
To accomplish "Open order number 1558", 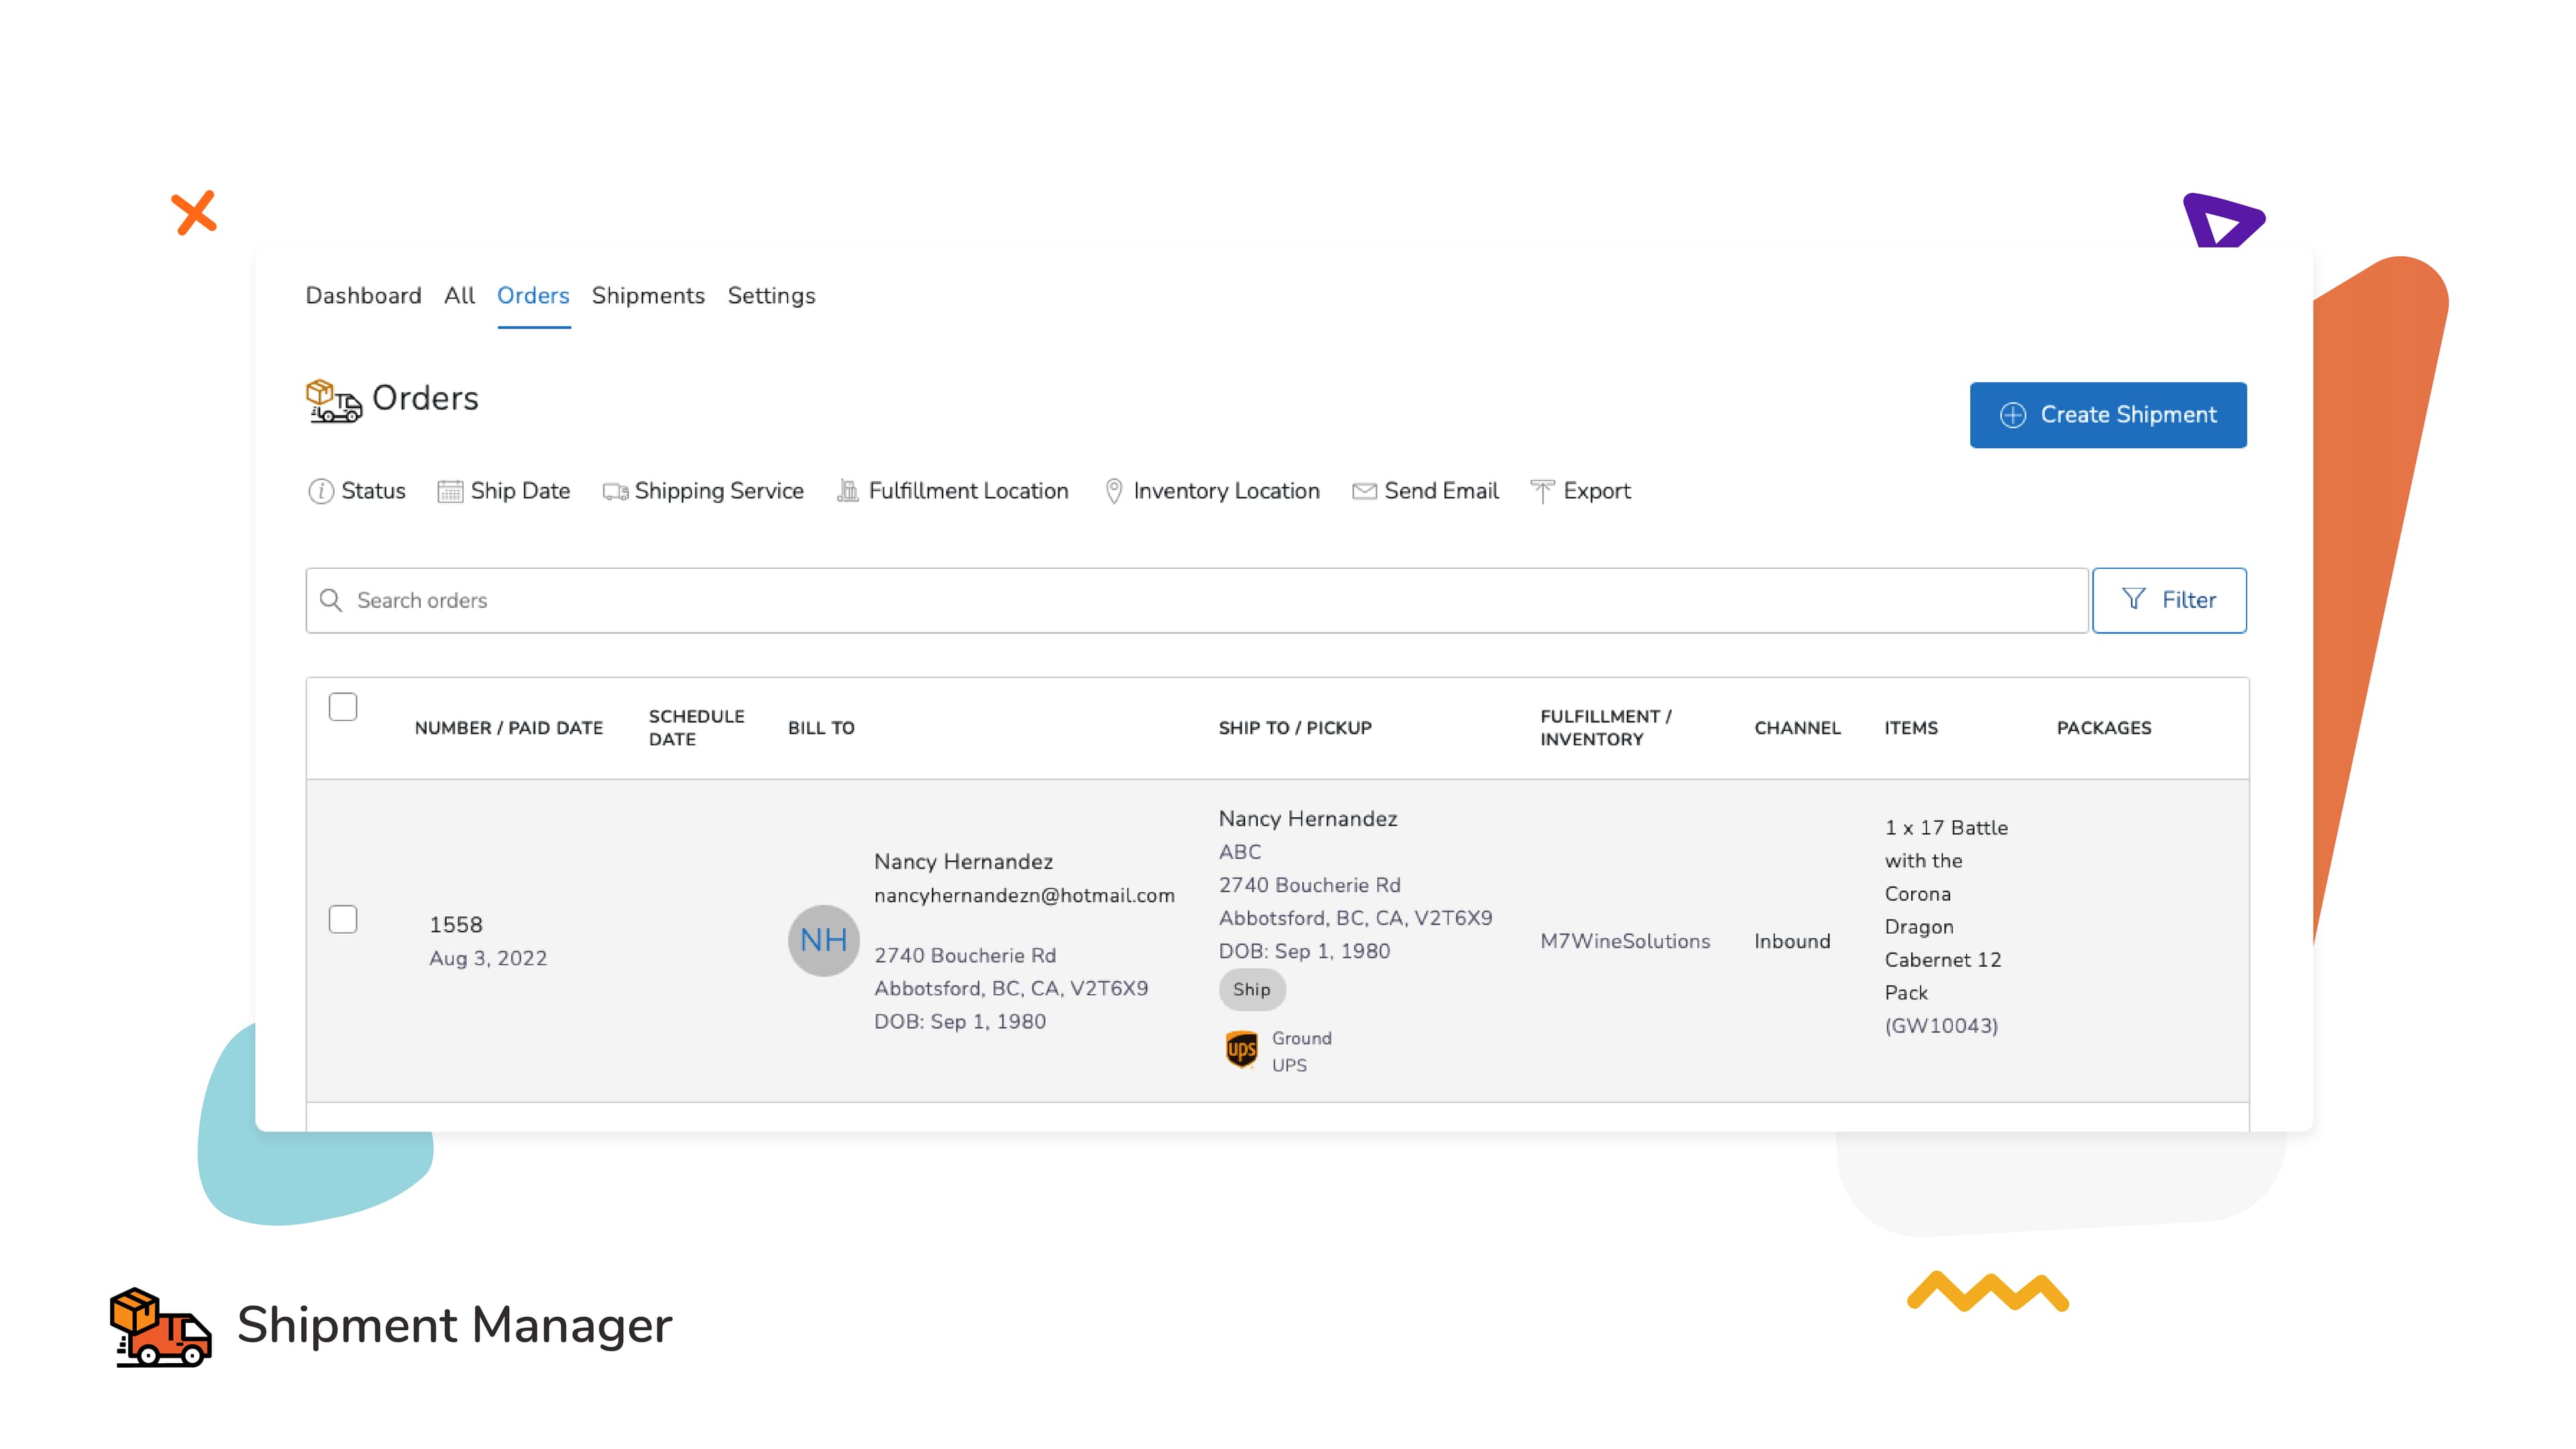I will 456,925.
